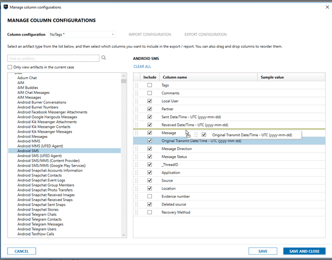Toggle the Deleted source checkbox

point(150,204)
